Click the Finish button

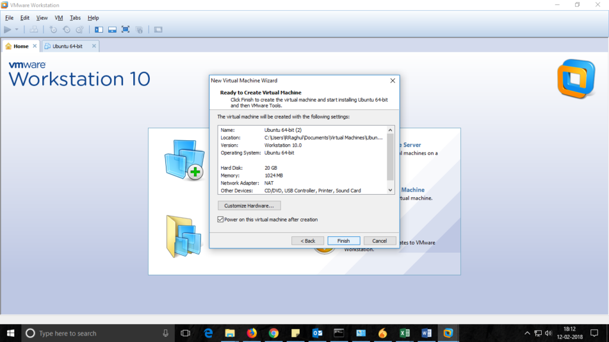pos(343,240)
